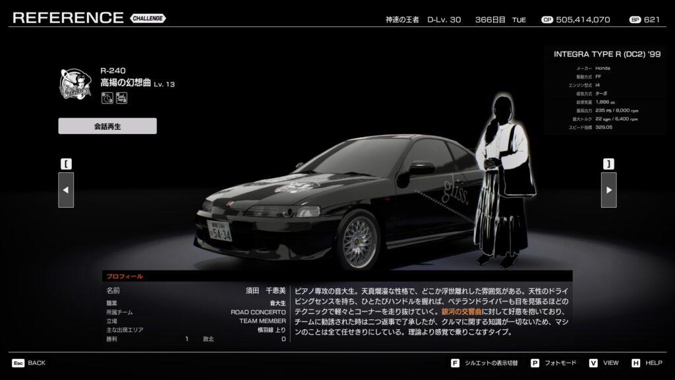Go to previous rival with left arrow

click(x=66, y=190)
